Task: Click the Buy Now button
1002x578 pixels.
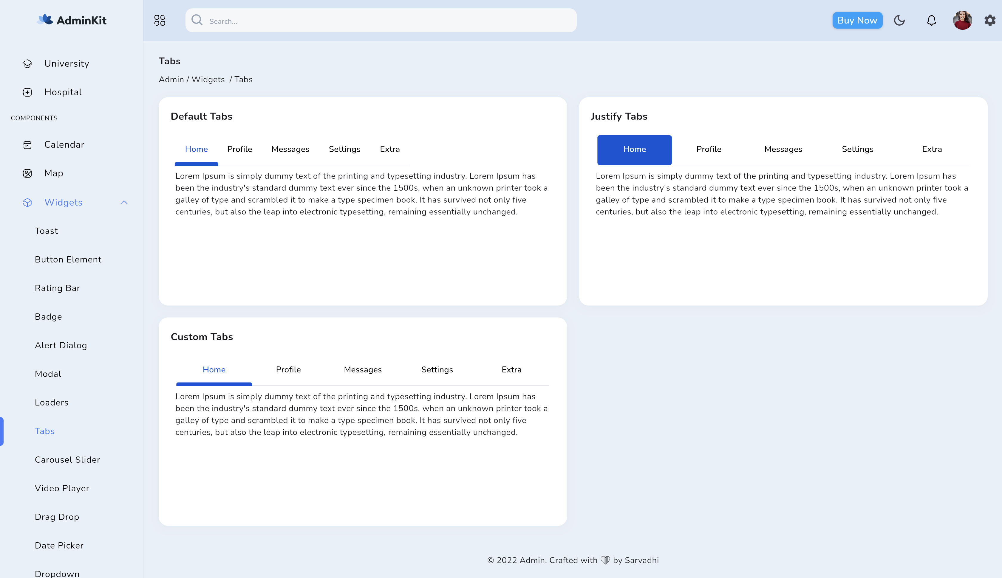Action: coord(857,20)
